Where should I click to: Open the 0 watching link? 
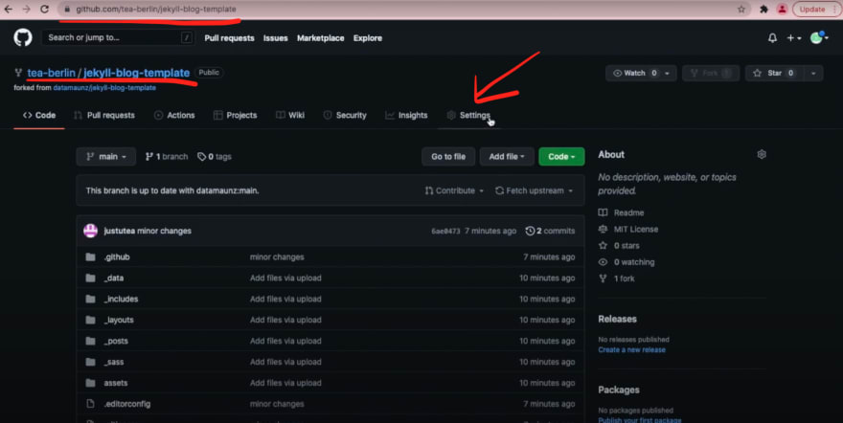(627, 262)
